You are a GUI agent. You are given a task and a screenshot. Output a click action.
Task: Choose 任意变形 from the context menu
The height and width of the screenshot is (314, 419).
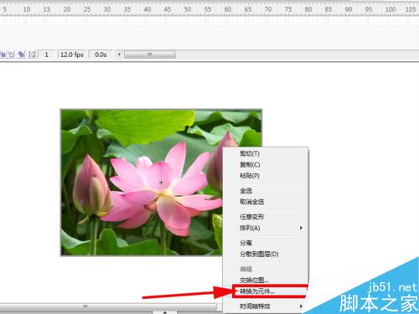pos(266,217)
